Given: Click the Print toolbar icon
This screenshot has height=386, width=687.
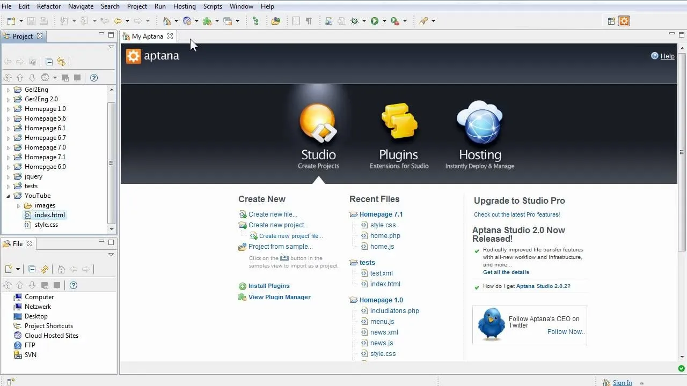Looking at the screenshot, I should [x=43, y=21].
